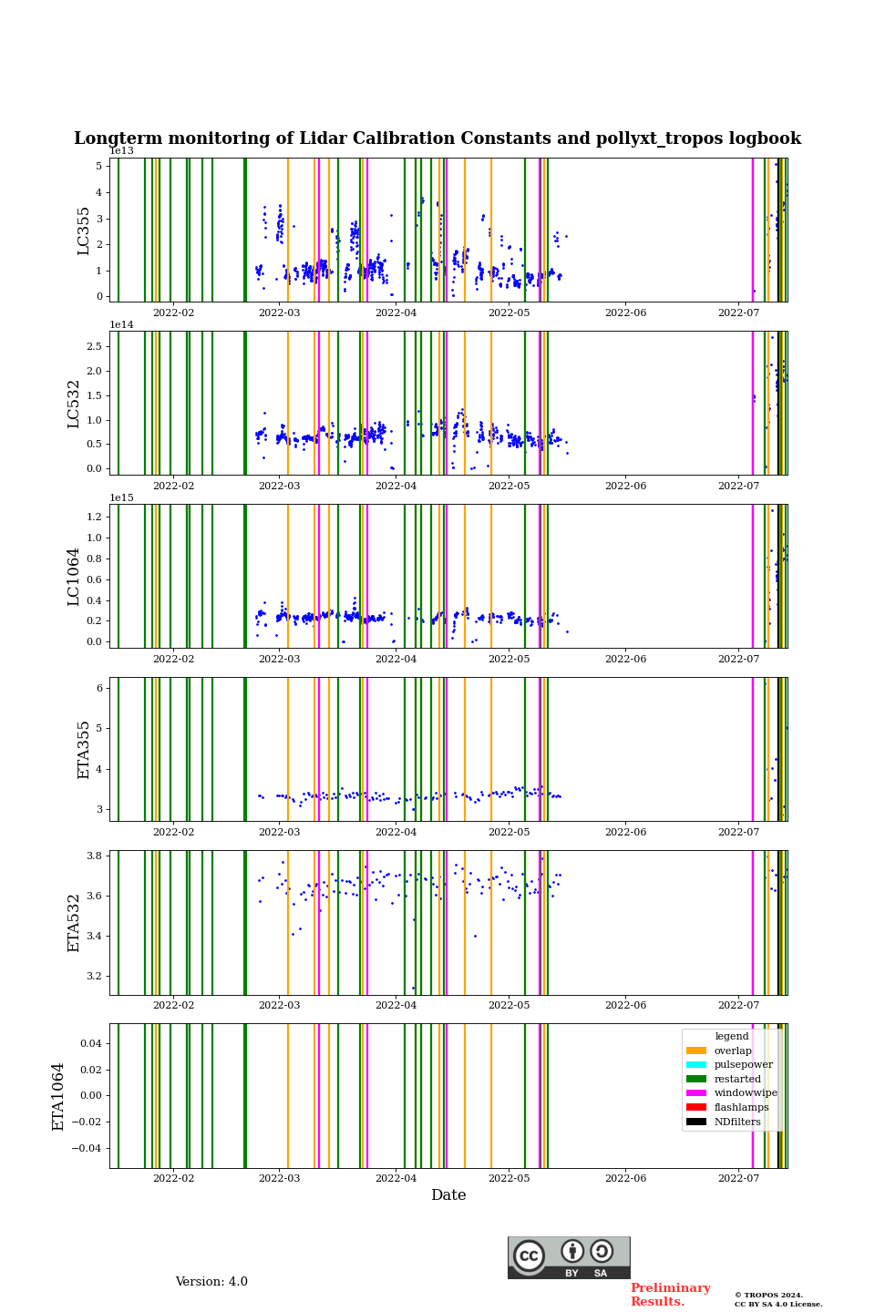Screen dimensions: 875x1312
Task: Select the ETA532 y-axis label
Action: (74, 923)
